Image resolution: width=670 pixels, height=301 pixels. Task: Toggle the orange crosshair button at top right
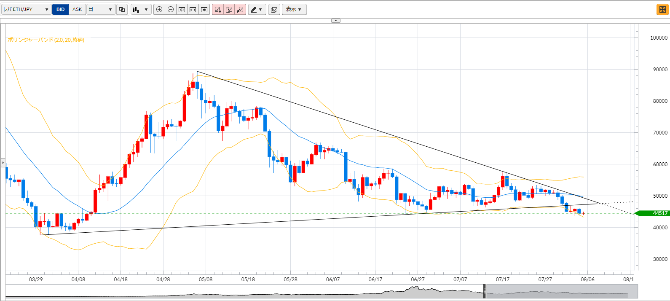(662, 9)
